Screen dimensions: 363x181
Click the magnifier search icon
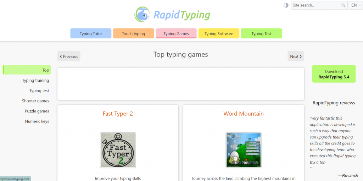tap(343, 5)
